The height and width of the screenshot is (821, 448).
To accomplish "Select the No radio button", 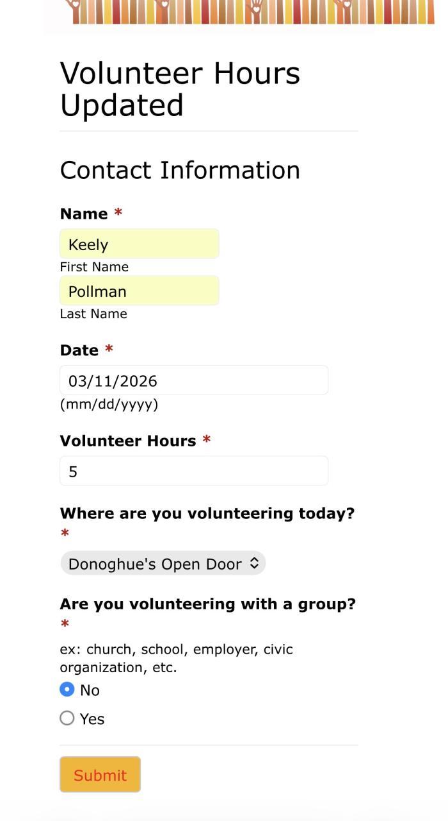I will click(67, 690).
